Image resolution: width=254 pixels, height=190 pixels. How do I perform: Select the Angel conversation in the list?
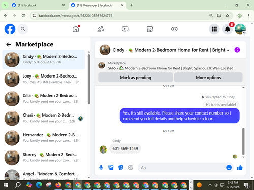coord(44,175)
